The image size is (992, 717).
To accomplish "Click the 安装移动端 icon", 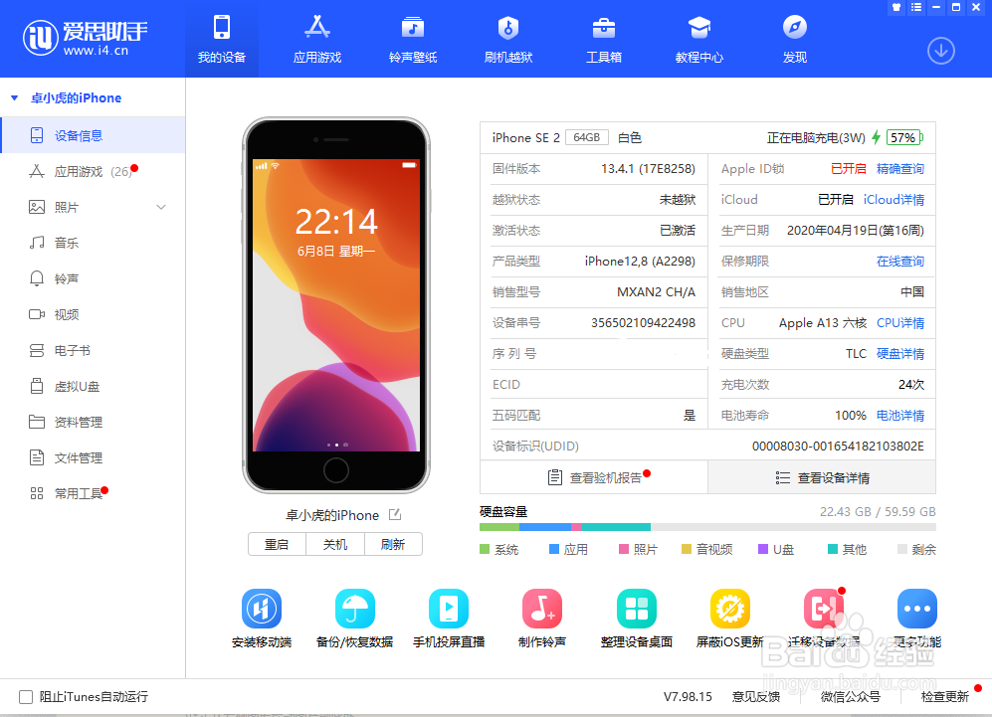I will coord(262,609).
